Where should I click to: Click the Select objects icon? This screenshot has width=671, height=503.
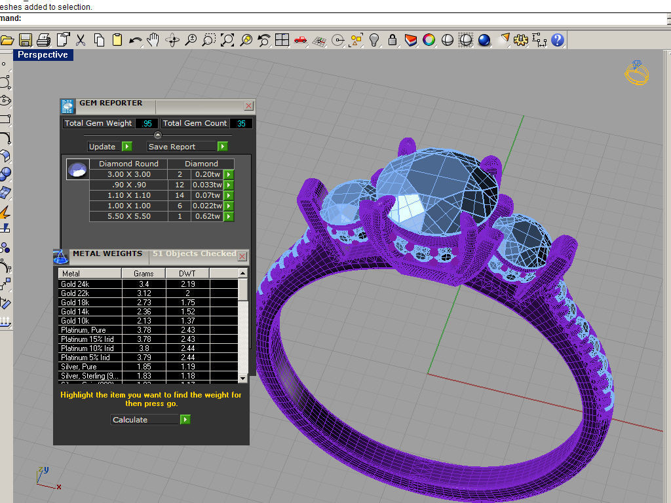(356, 40)
